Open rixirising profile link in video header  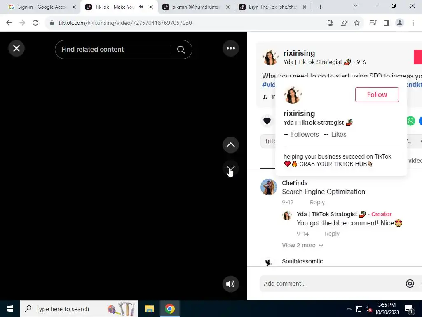pyautogui.click(x=299, y=53)
